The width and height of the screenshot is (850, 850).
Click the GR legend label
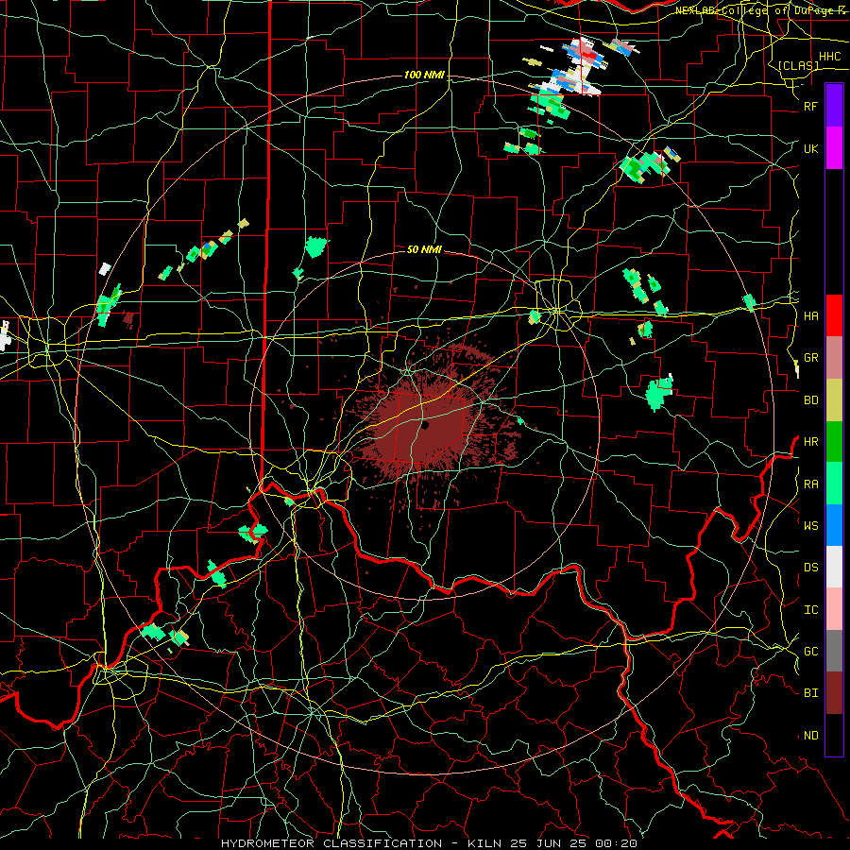pyautogui.click(x=811, y=358)
